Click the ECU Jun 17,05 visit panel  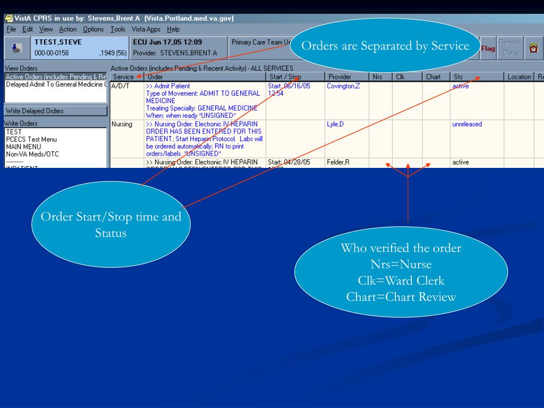point(178,48)
